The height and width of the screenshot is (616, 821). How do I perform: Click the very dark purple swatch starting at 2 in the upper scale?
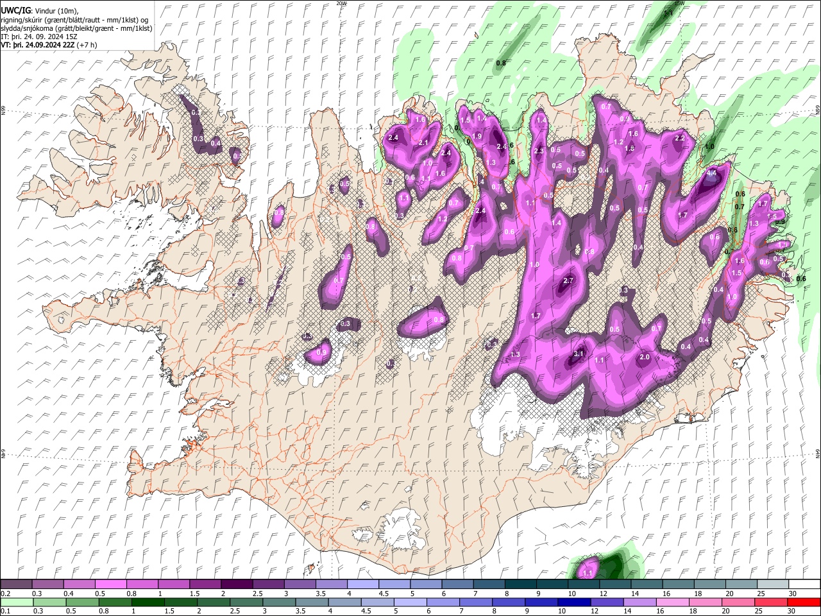point(236,585)
